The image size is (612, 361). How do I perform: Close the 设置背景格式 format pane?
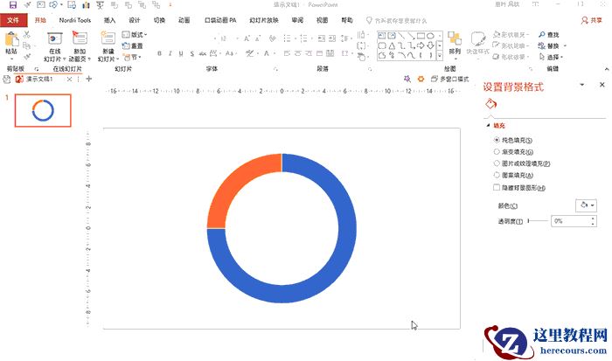point(602,85)
